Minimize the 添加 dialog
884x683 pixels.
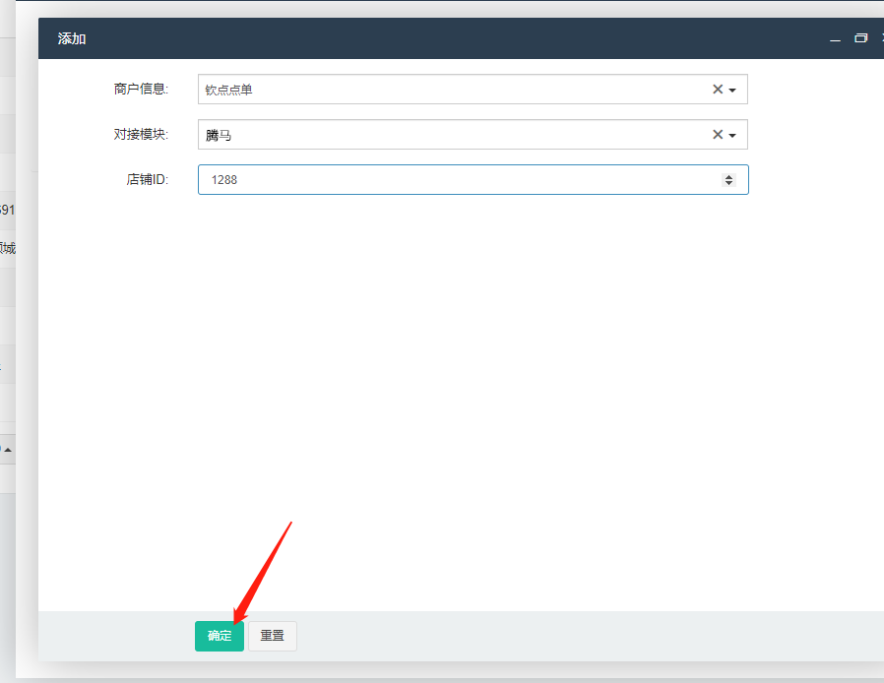click(835, 38)
